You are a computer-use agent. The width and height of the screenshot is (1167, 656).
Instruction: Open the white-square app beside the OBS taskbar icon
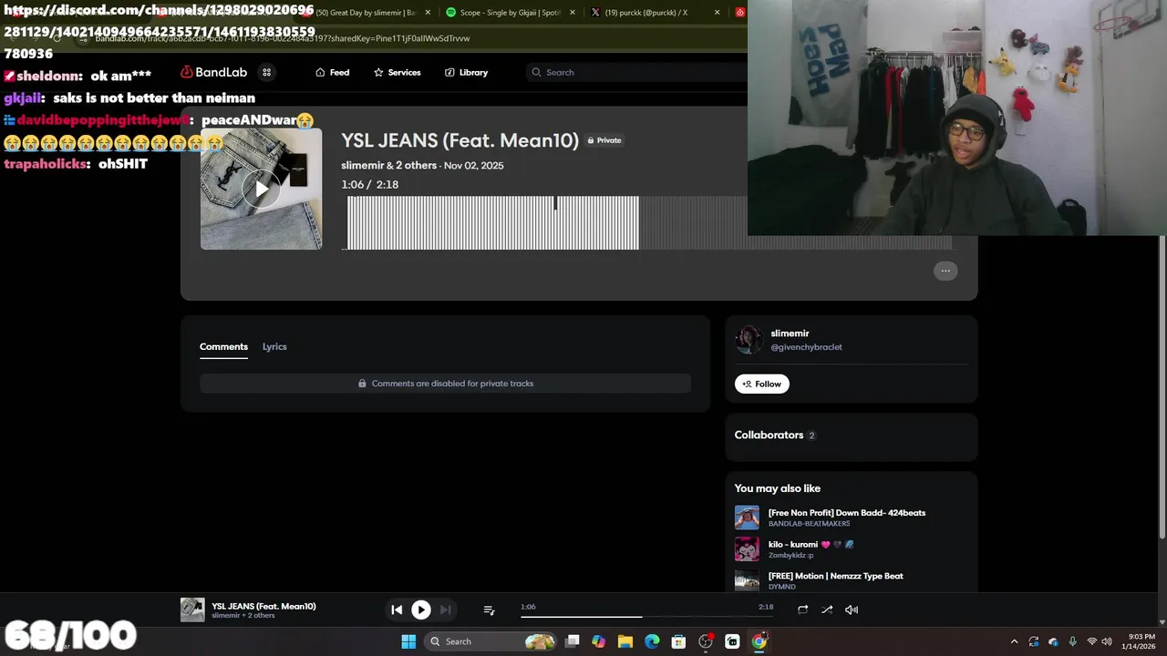pos(732,641)
